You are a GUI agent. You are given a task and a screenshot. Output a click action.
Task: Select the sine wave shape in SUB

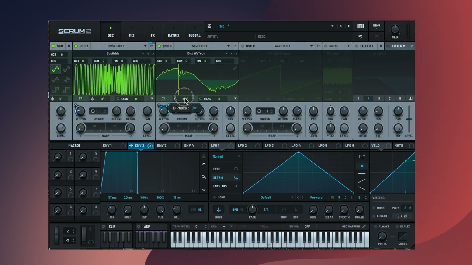[55, 69]
